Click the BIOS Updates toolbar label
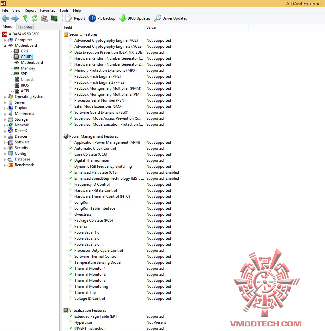325x331 pixels. point(139,18)
